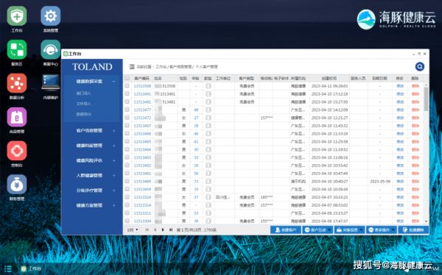
Task: Click the scrollbar up arrow at table top
Action: click(426, 85)
